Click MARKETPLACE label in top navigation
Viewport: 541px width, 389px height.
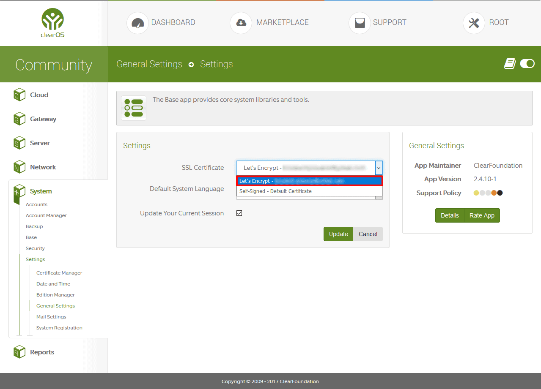(x=283, y=22)
